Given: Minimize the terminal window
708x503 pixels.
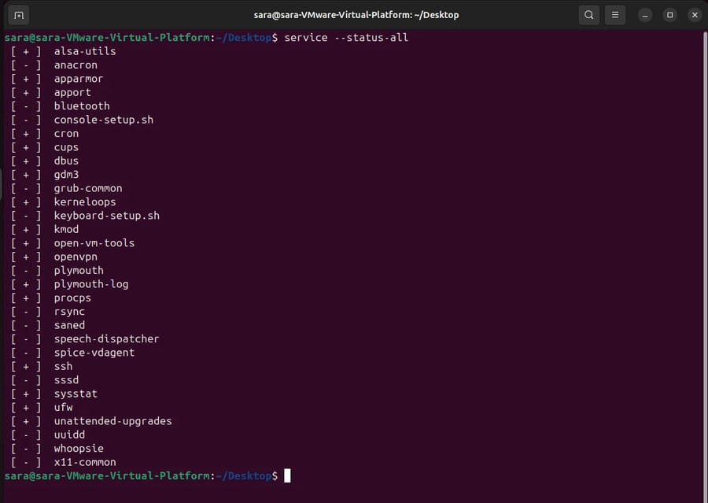Looking at the screenshot, I should point(645,16).
